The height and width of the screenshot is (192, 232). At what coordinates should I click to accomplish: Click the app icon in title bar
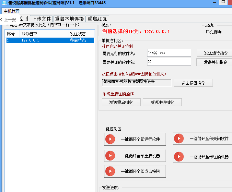click(4, 3)
